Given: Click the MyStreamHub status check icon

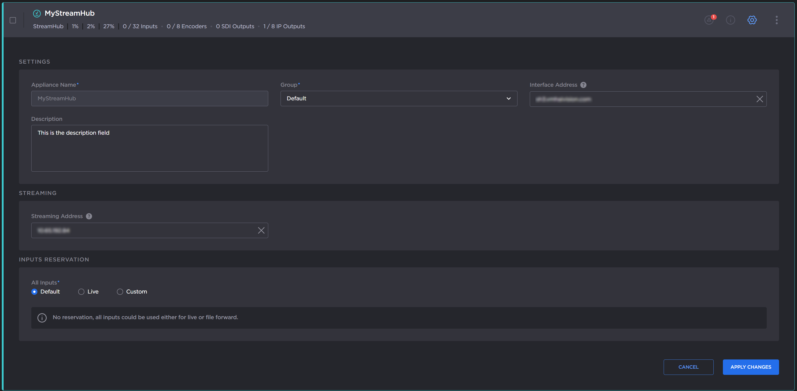Looking at the screenshot, I should click(37, 13).
